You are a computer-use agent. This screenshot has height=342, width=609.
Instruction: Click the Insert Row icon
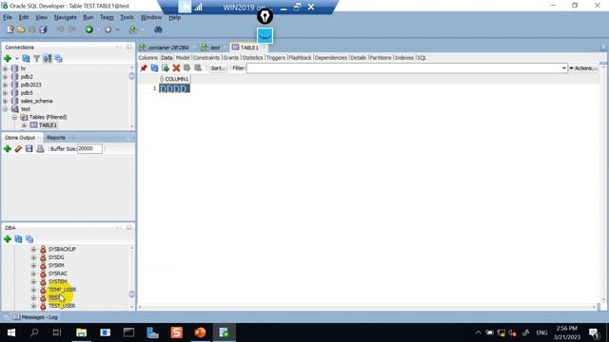[166, 68]
